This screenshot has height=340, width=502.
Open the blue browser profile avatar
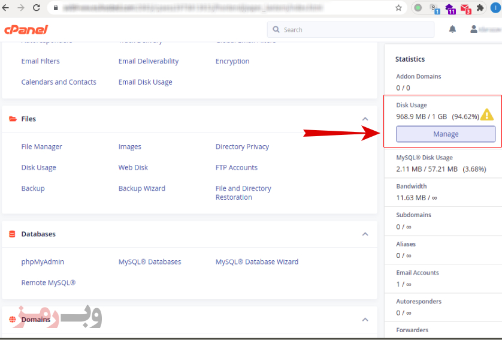(x=495, y=8)
